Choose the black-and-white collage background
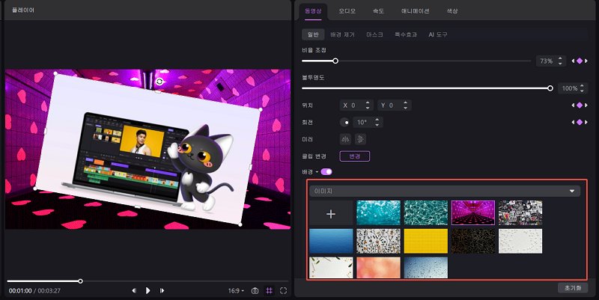This screenshot has height=300, width=599. (520, 213)
